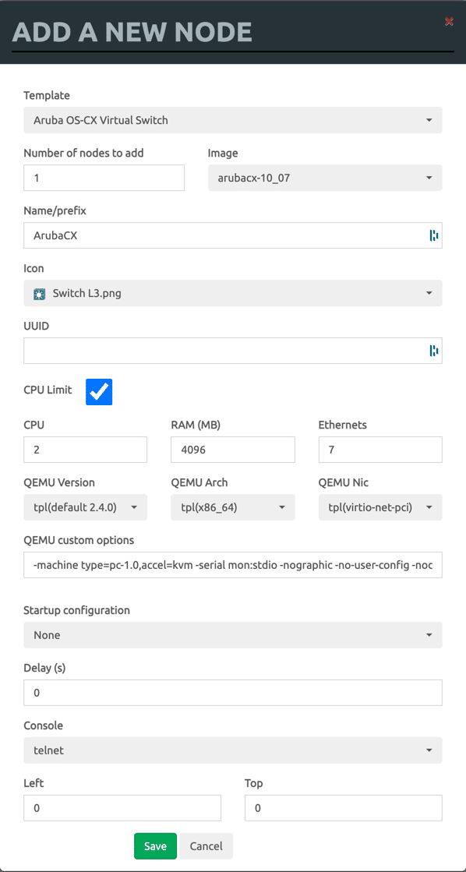466x872 pixels.
Task: Click the empty UUID input field
Action: pos(233,351)
